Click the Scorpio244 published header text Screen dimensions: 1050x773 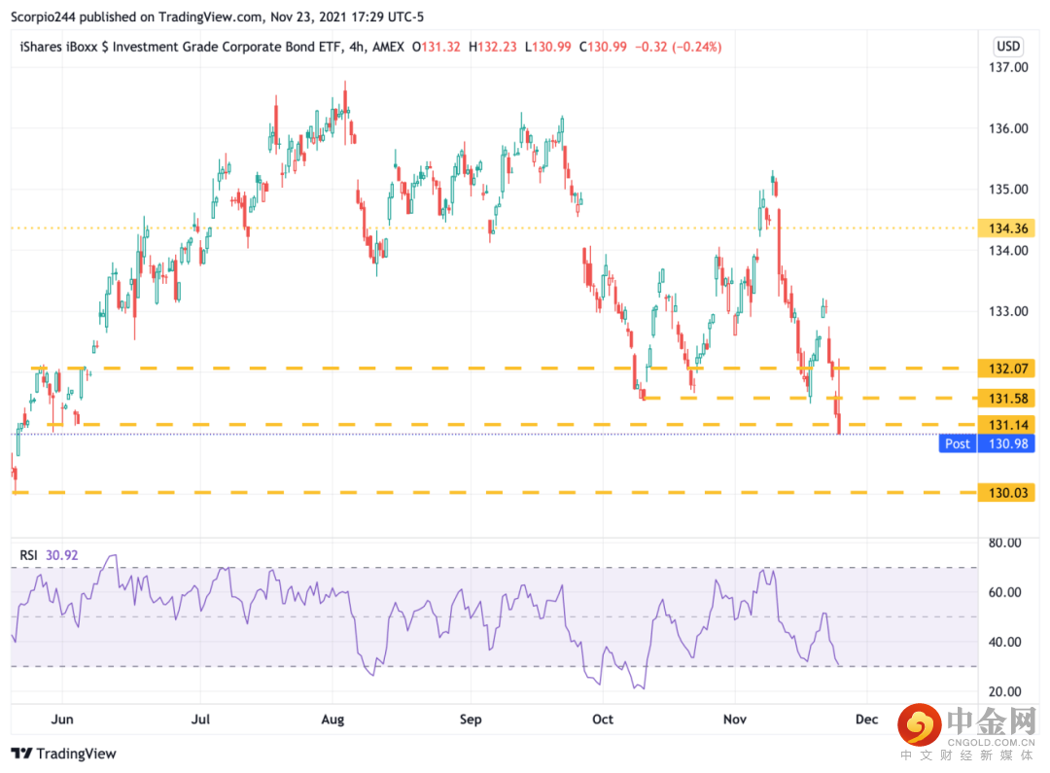click(217, 17)
